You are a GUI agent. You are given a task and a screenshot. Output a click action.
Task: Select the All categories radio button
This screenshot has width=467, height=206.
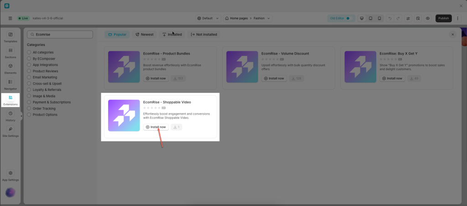click(x=29, y=52)
